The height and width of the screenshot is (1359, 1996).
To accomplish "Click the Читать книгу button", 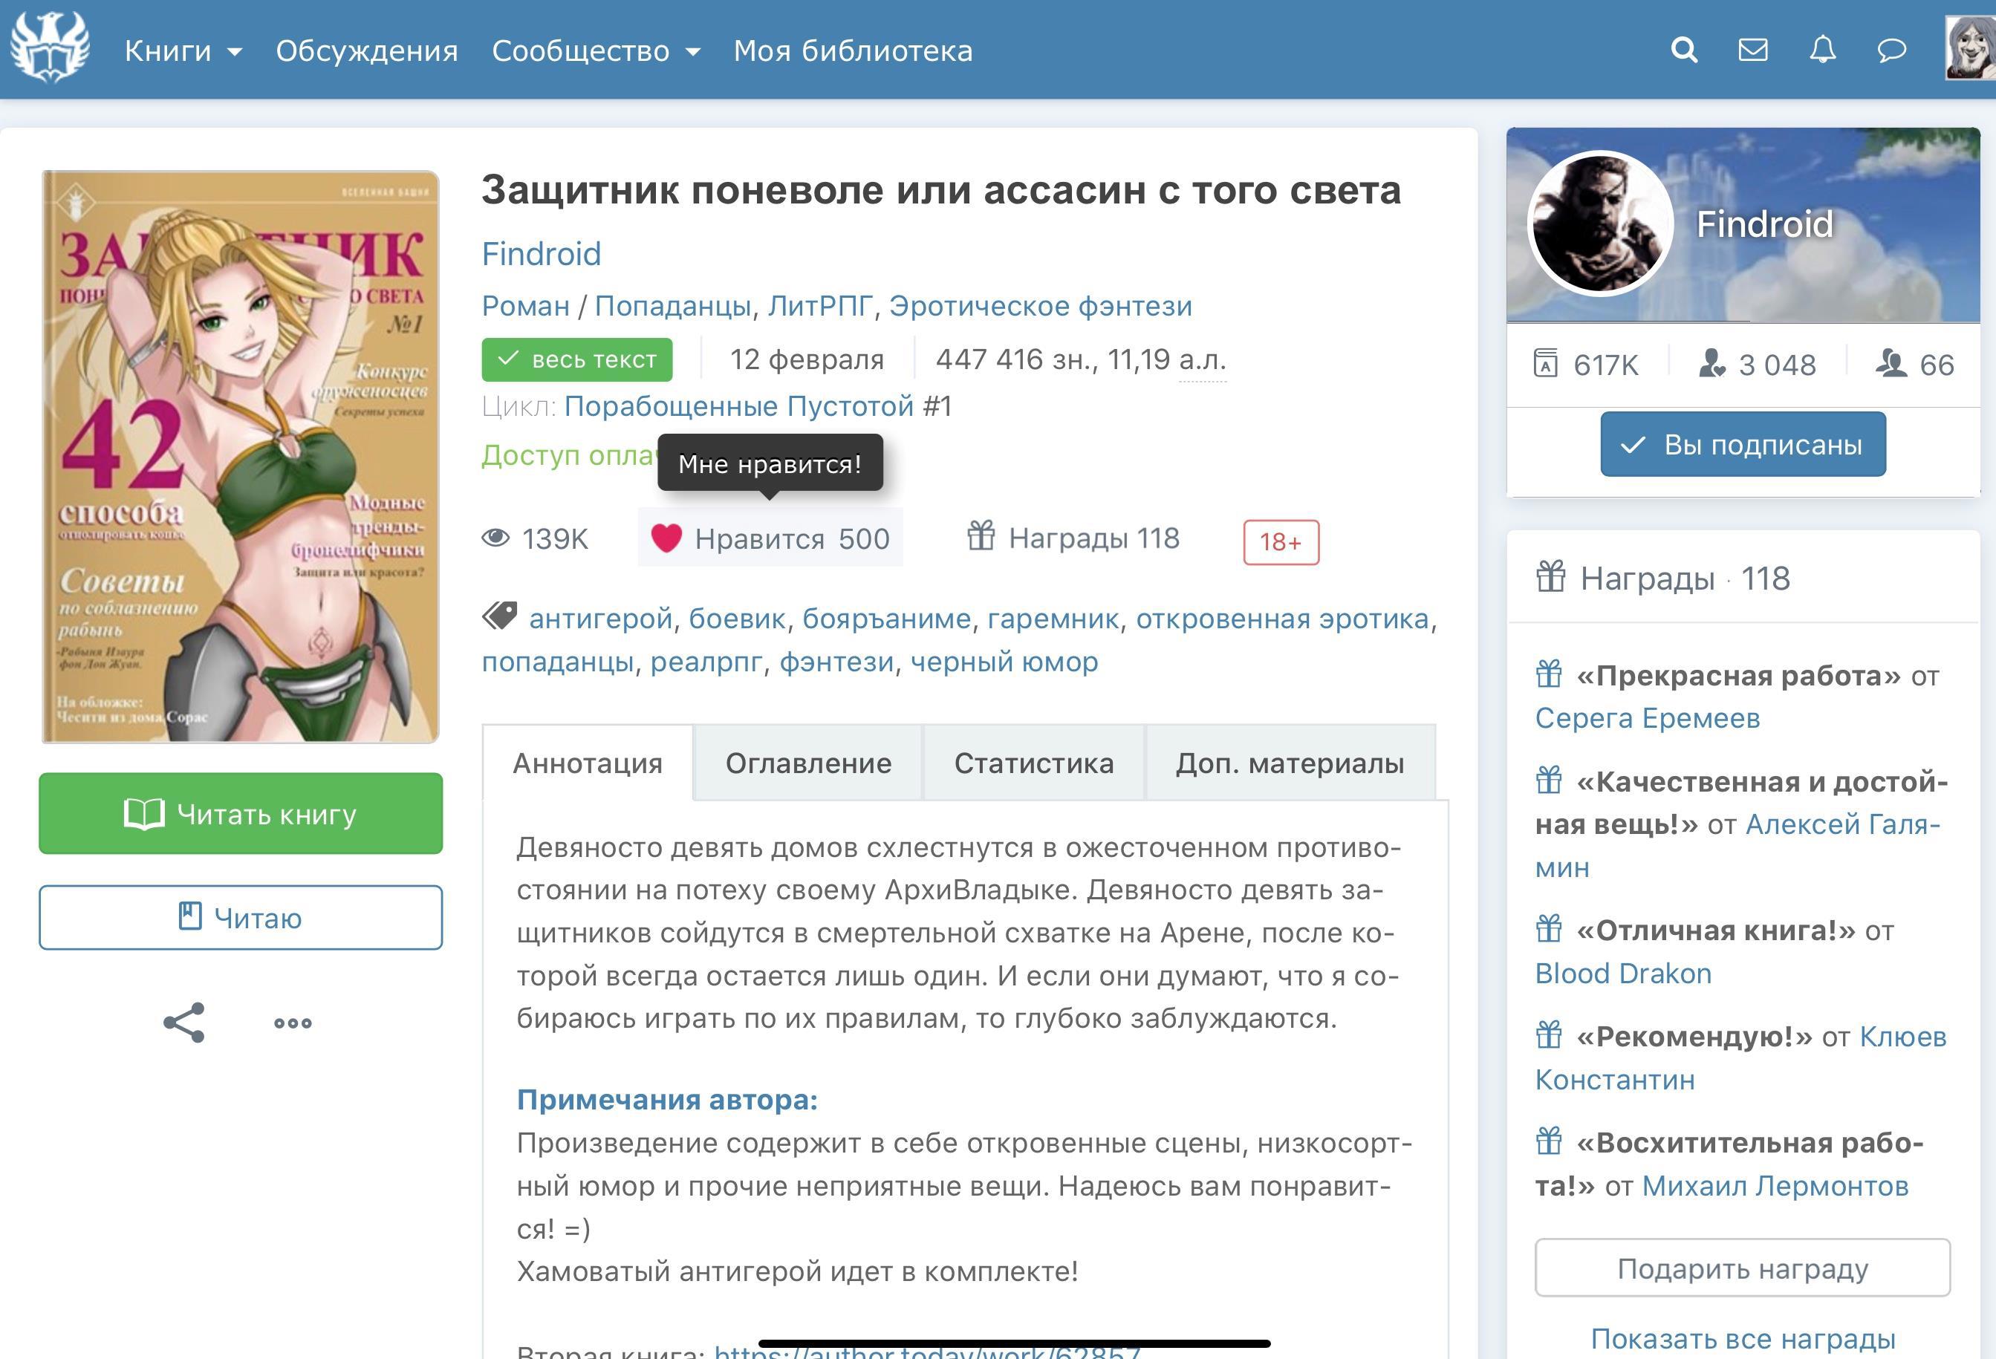I will (241, 813).
